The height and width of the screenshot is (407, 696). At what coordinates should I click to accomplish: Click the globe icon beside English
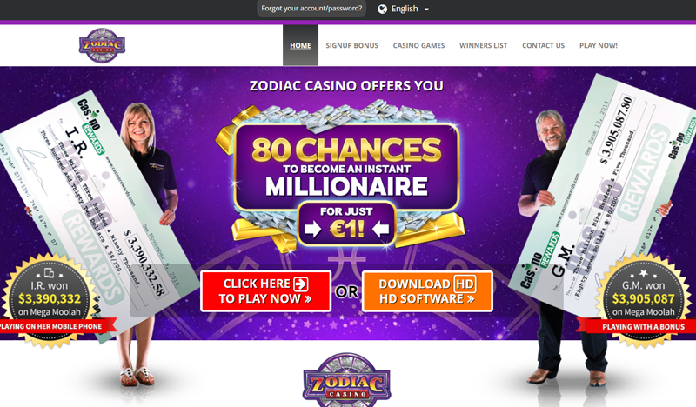click(x=382, y=9)
